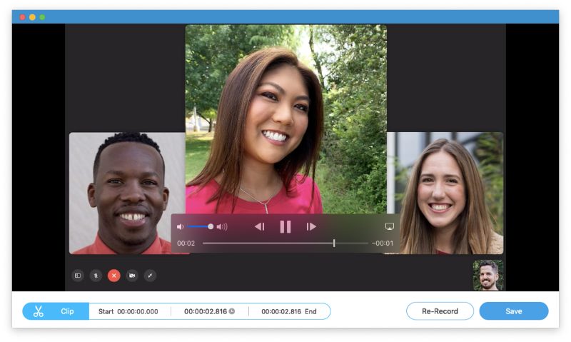Select the self-view thumbnail of bearded man
The height and width of the screenshot is (342, 571).
[x=488, y=275]
